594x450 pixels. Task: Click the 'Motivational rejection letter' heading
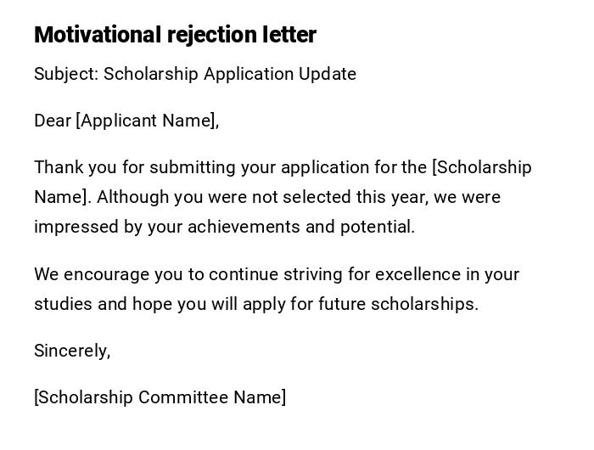coord(175,35)
